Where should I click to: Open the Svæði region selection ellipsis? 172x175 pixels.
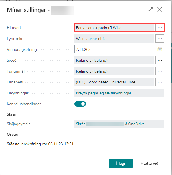160,60
